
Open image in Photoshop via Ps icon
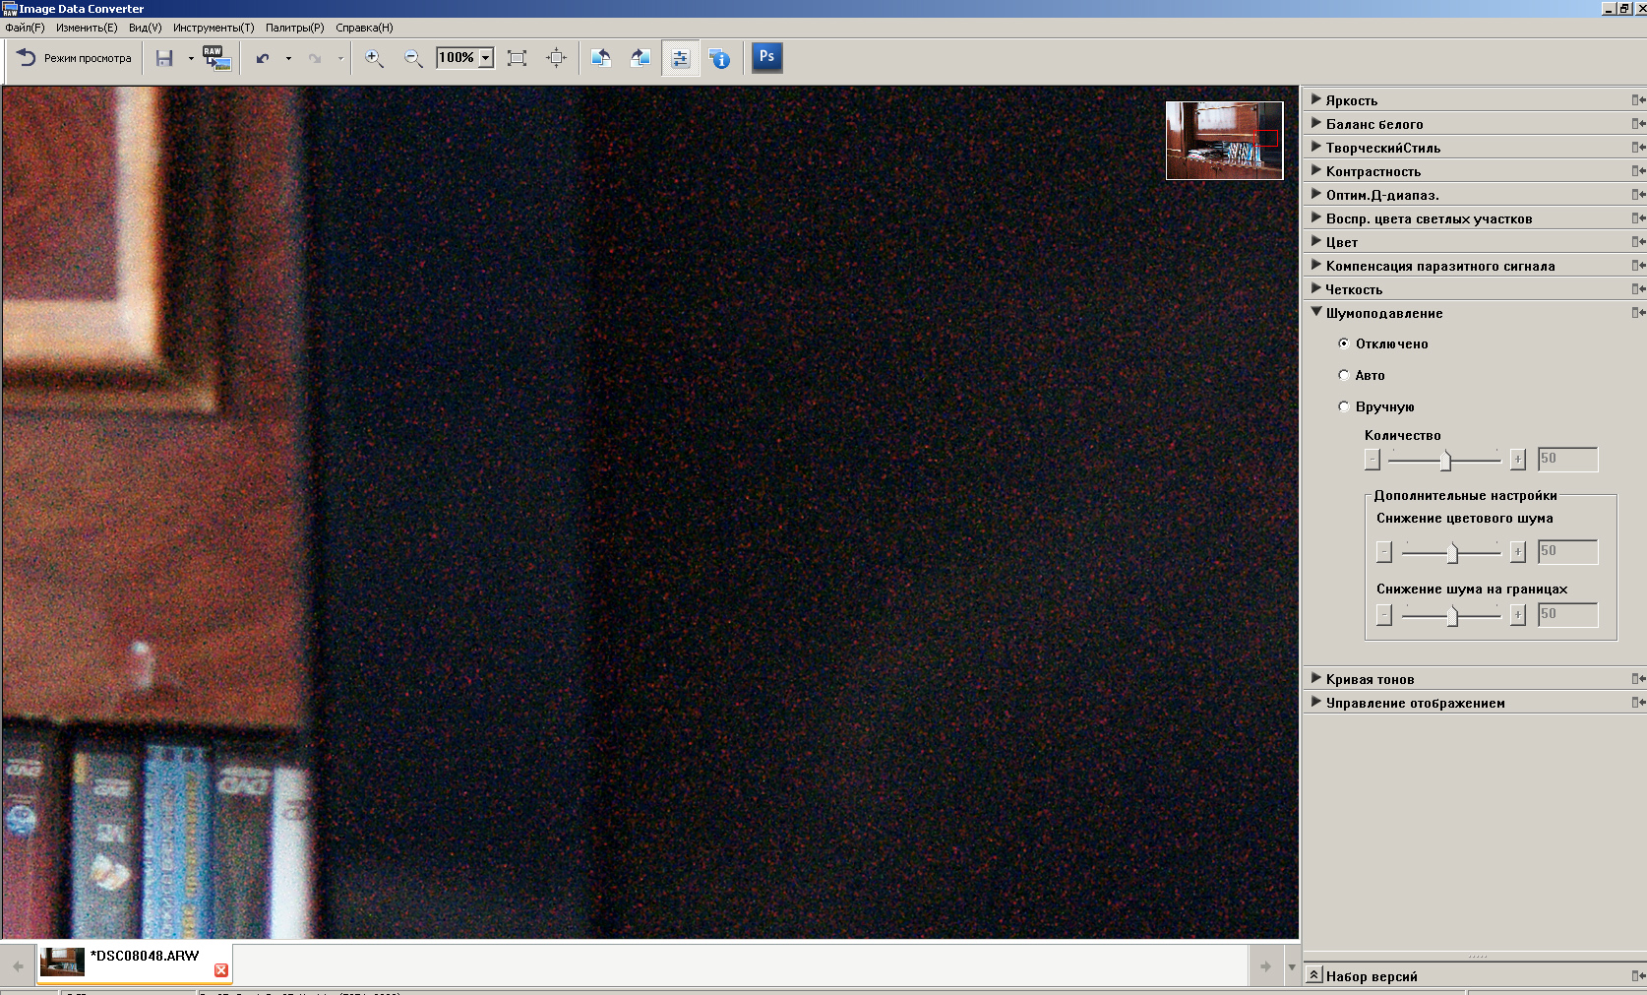pos(766,57)
